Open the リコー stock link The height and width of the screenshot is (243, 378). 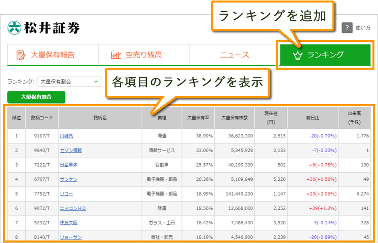[x=66, y=193]
